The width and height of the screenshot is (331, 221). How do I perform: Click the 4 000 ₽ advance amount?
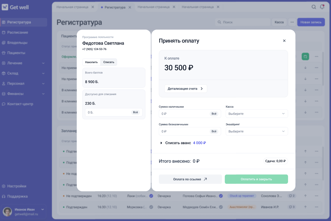[199, 143]
